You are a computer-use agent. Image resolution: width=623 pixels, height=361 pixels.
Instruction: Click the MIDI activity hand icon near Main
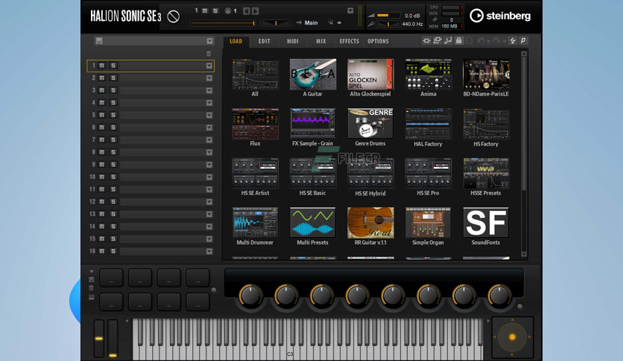point(330,22)
